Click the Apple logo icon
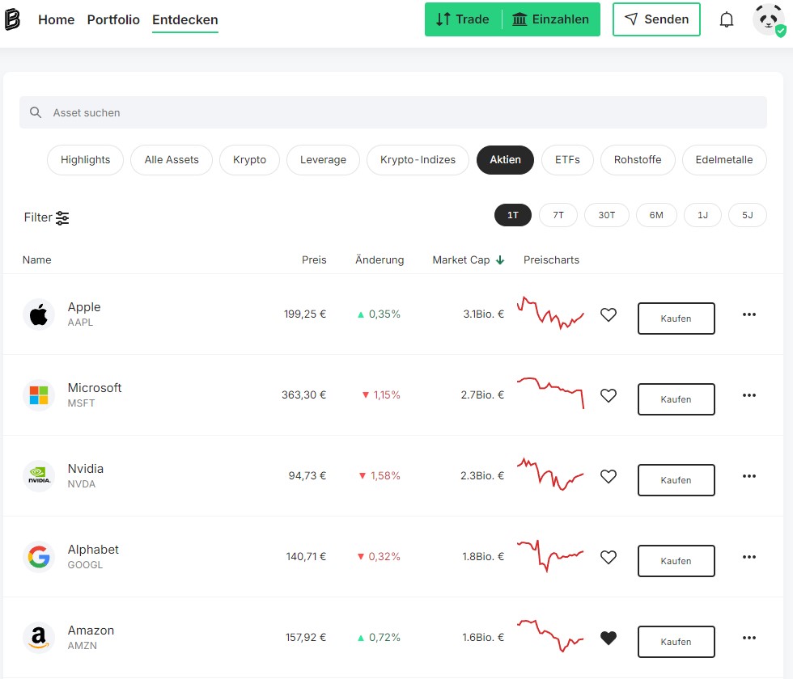The height and width of the screenshot is (679, 793). tap(38, 314)
